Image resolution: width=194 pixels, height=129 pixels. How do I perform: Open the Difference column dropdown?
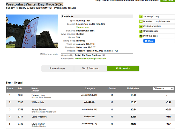tap(163, 88)
